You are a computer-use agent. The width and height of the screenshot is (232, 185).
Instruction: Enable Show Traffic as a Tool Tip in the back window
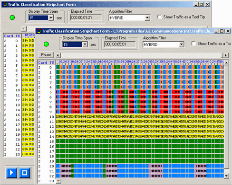click(x=159, y=17)
